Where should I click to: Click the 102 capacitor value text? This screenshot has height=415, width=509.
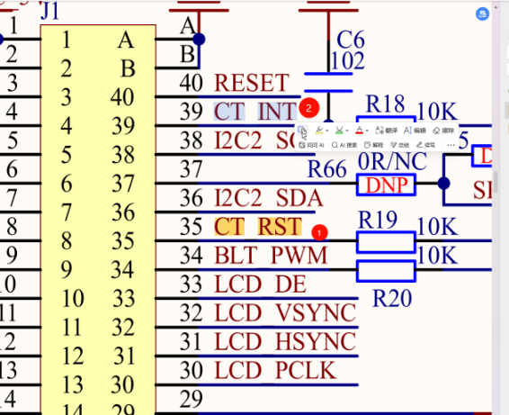coord(348,61)
